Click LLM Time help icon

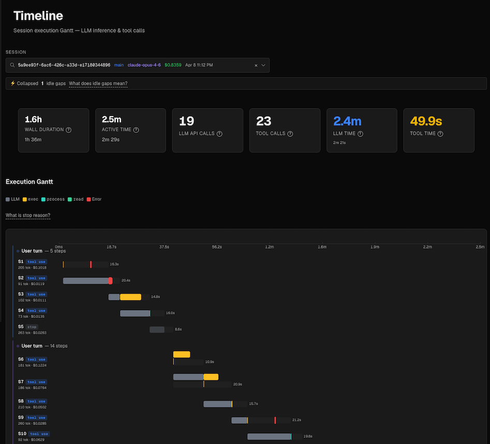tap(360, 134)
